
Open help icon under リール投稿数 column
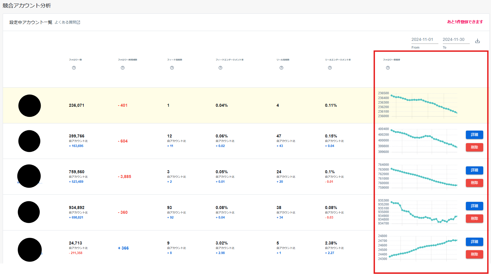click(281, 68)
